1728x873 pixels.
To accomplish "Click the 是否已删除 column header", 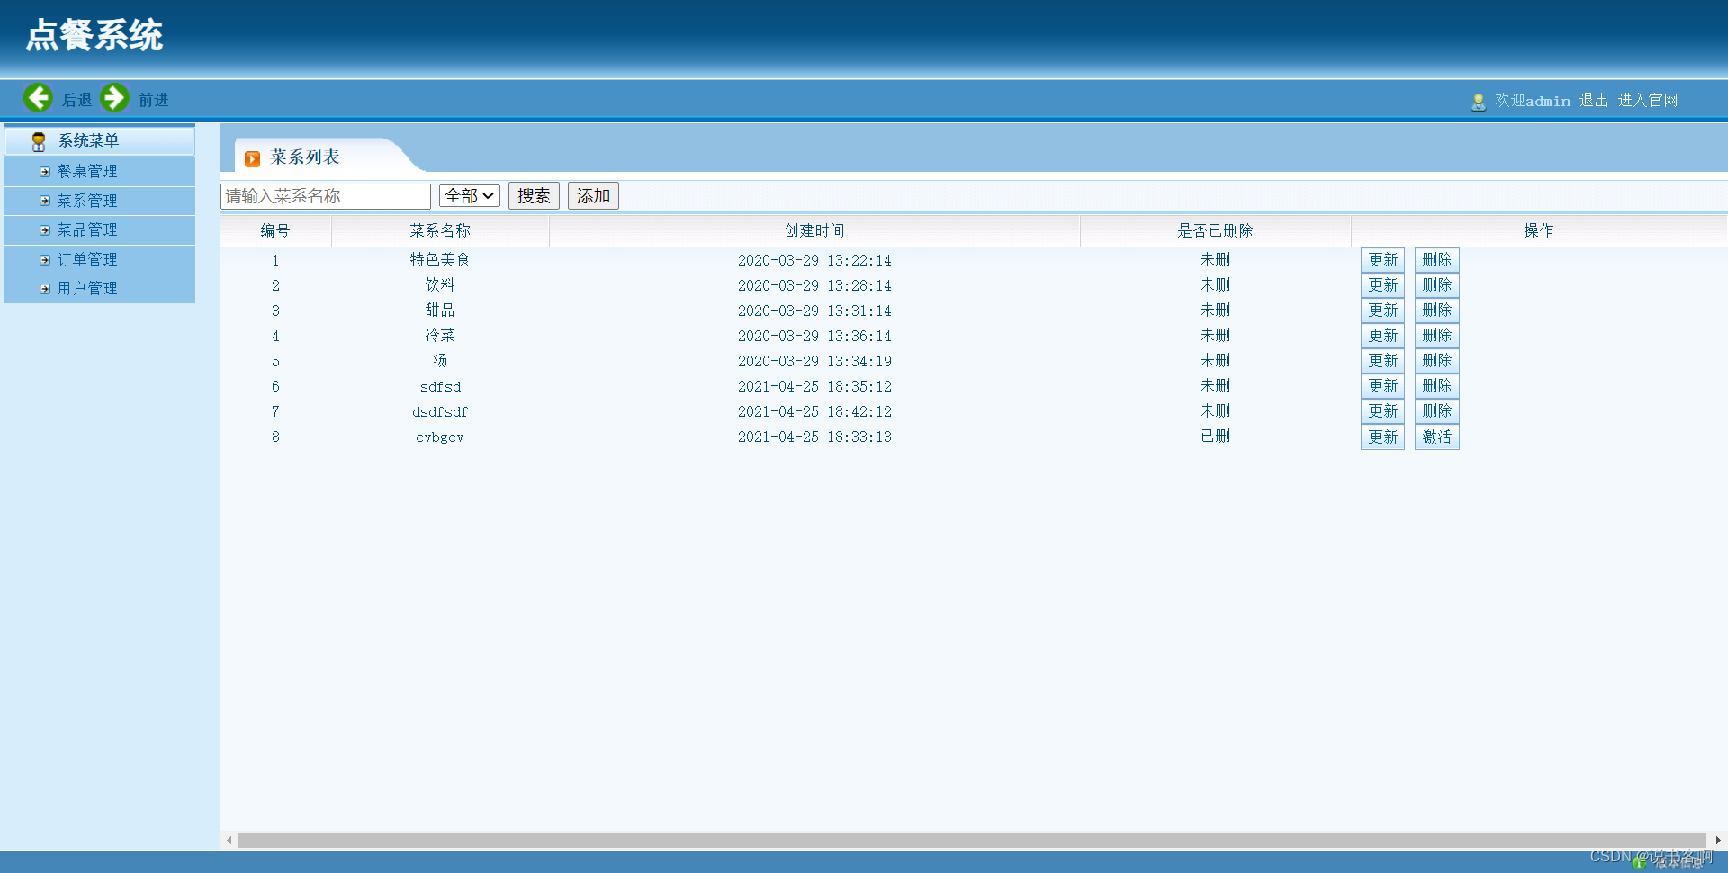I will 1215,231.
